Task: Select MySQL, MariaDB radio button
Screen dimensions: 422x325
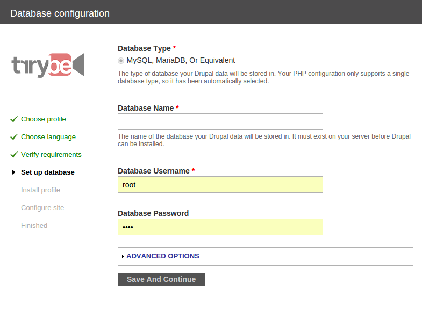Action: click(x=121, y=61)
